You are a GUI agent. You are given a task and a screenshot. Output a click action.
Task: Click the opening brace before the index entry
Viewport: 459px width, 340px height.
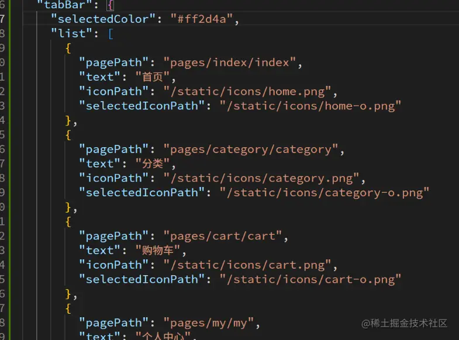tap(68, 48)
